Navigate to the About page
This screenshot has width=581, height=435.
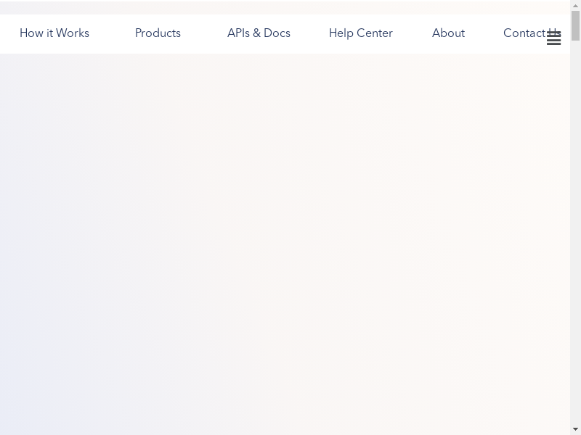pos(448,33)
